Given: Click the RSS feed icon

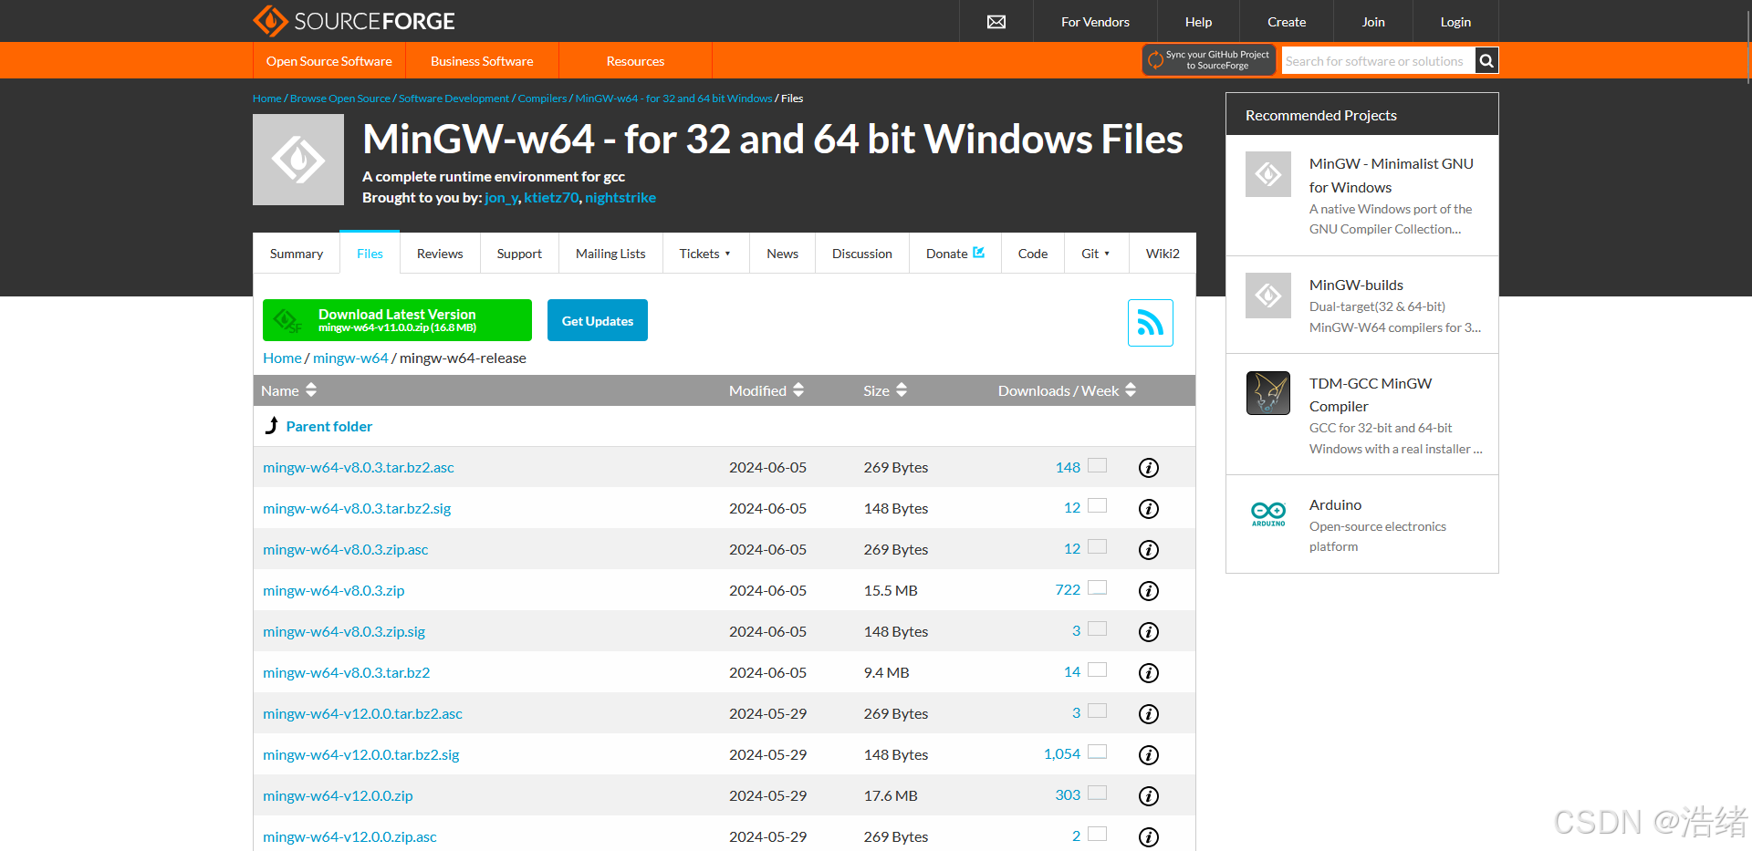Looking at the screenshot, I should [1150, 323].
